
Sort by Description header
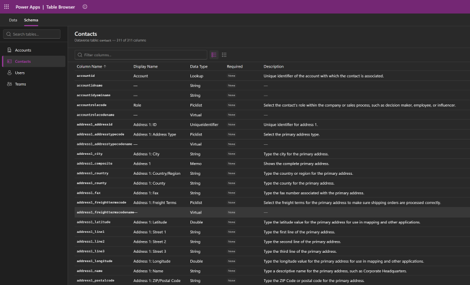click(273, 66)
